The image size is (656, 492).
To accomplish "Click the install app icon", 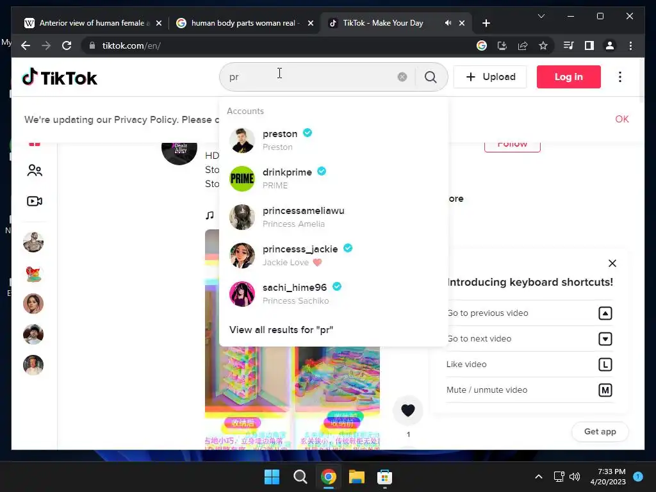I will click(x=502, y=45).
